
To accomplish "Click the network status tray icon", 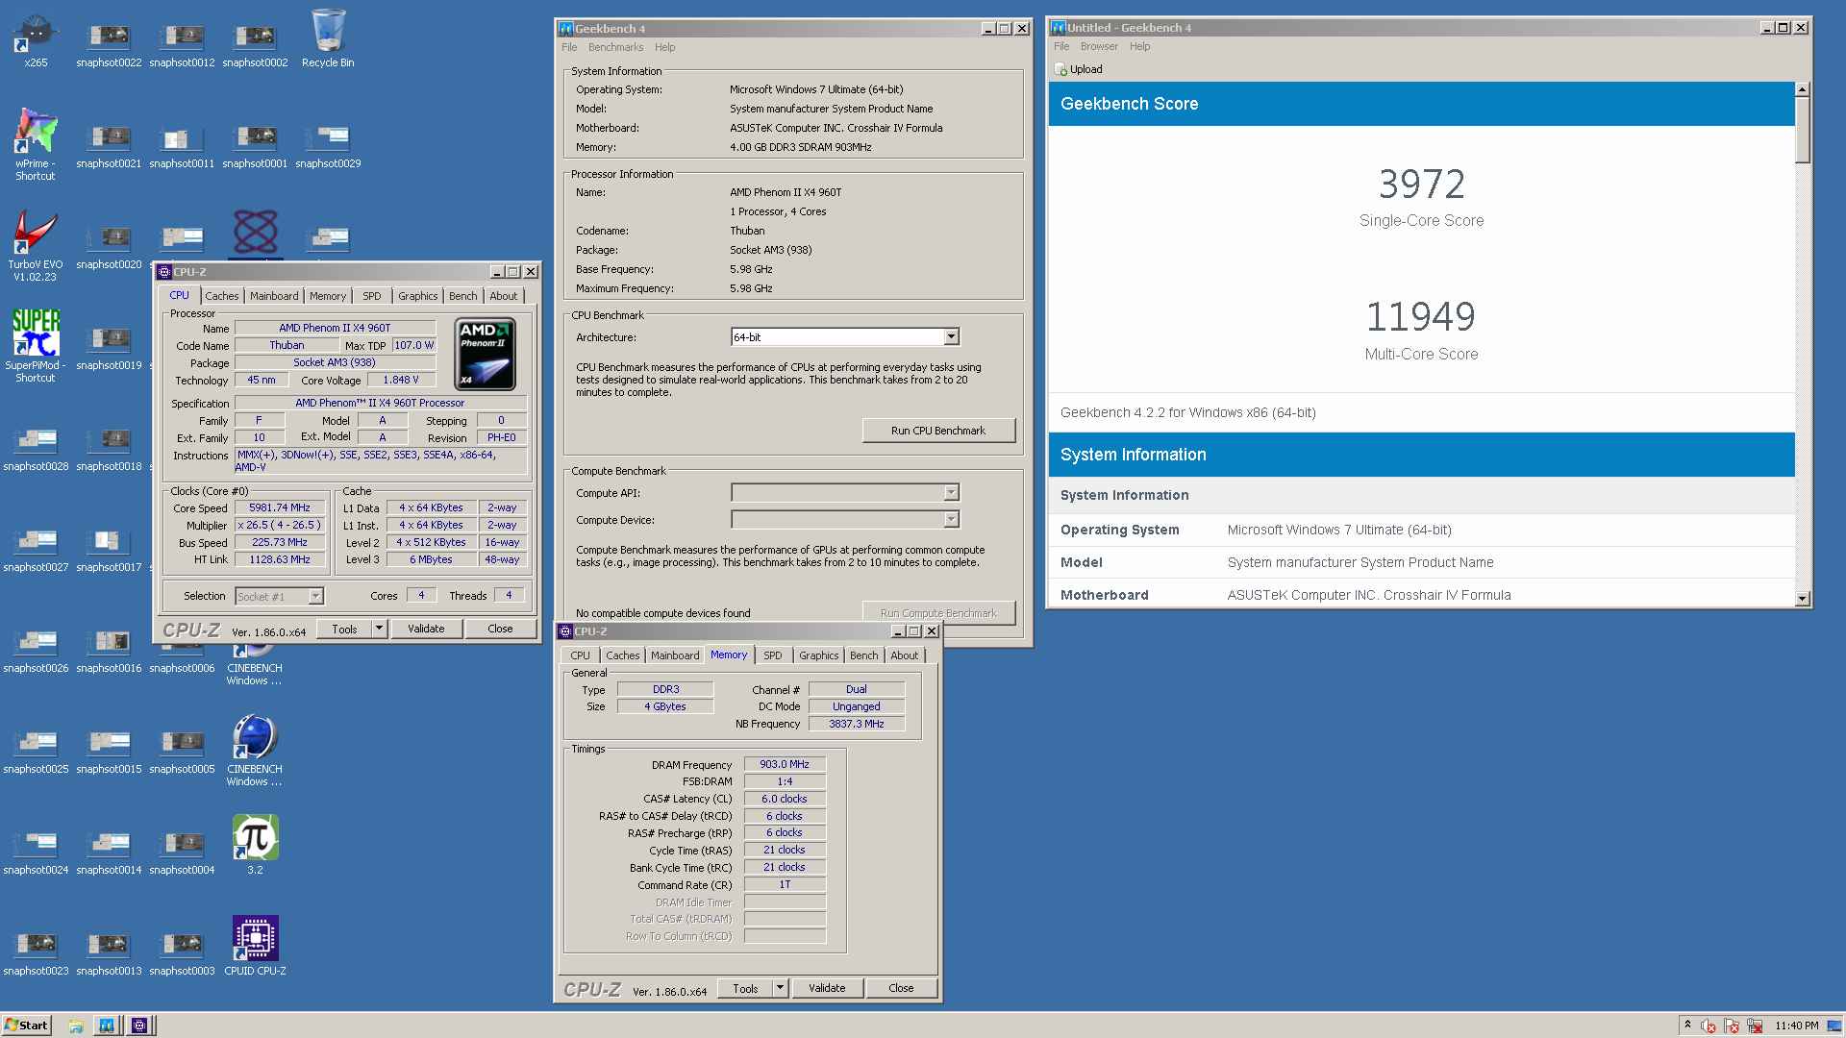I will pos(1755,1026).
